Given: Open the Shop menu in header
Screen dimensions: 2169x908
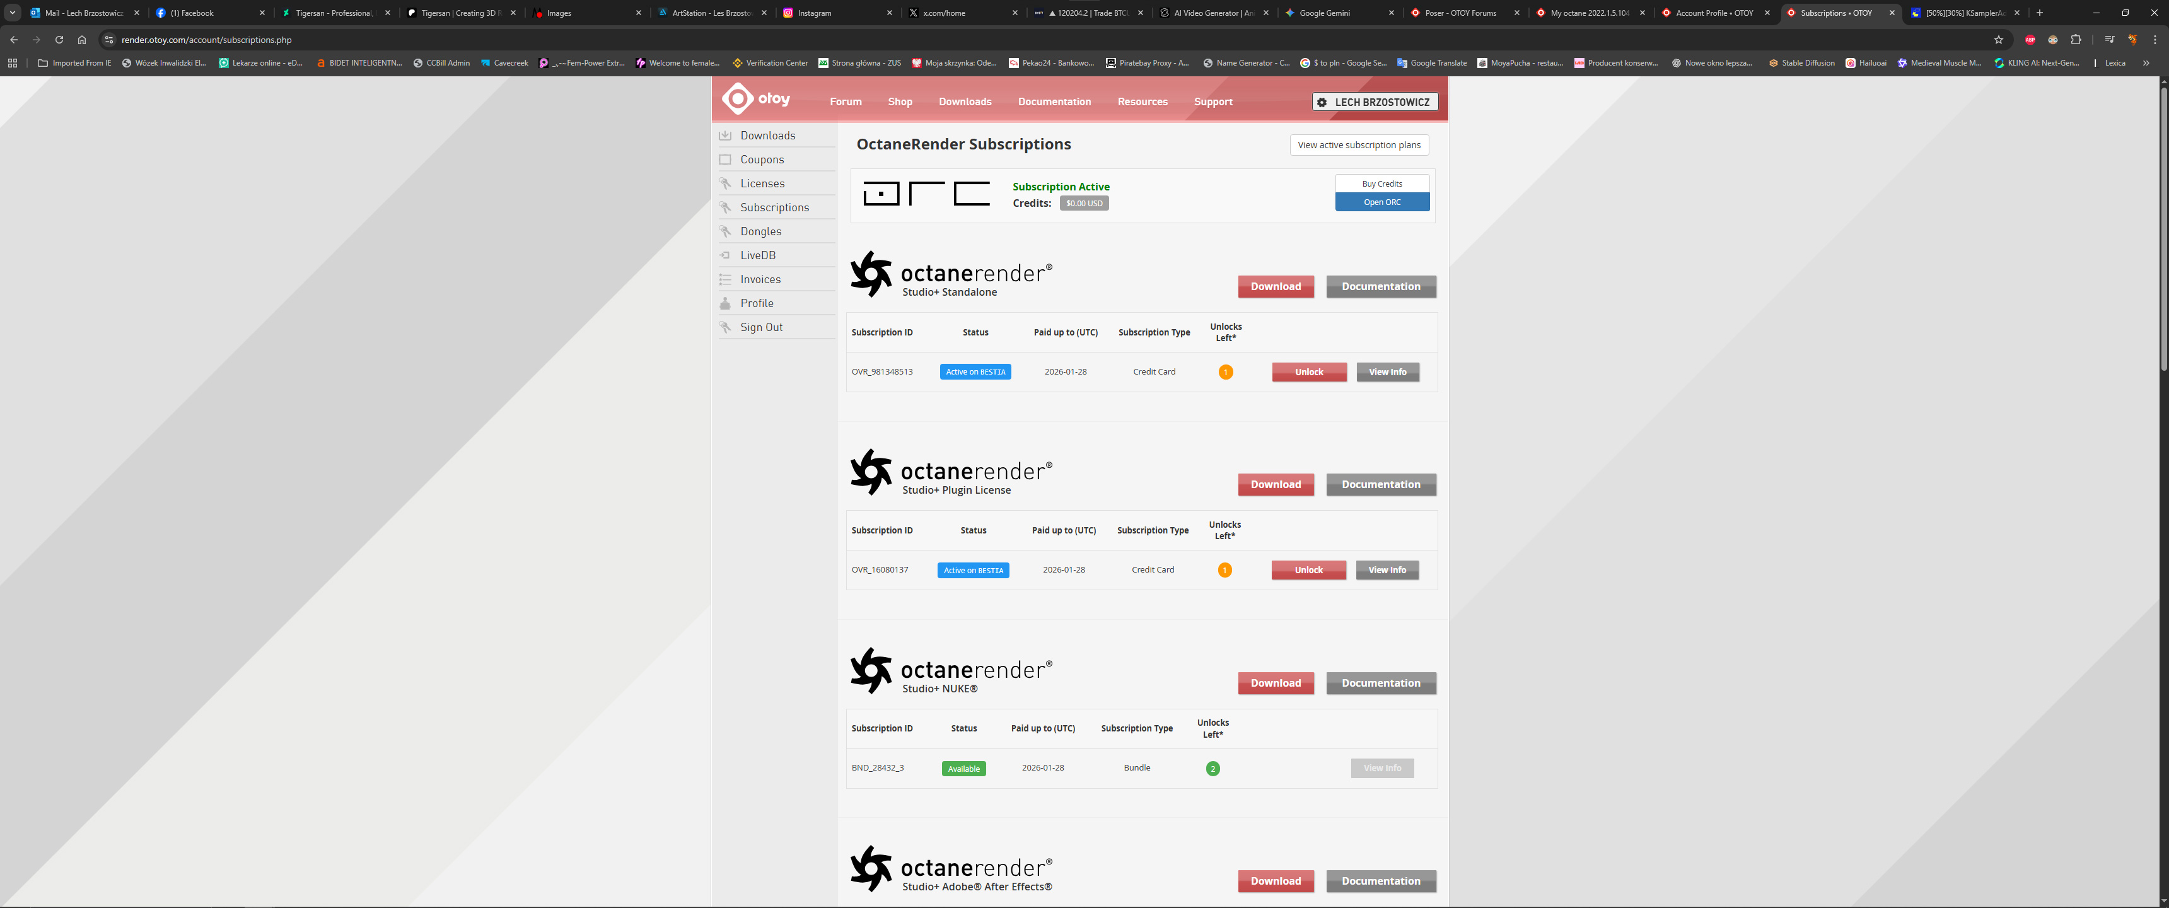Looking at the screenshot, I should click(899, 102).
